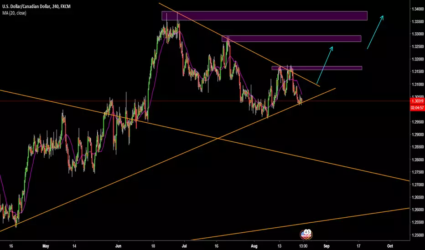
Task: Click the Jul label on time axis
Action: 184,246
